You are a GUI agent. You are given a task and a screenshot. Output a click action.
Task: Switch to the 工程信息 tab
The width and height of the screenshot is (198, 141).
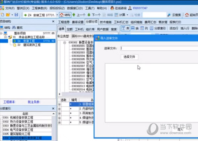click(x=64, y=22)
